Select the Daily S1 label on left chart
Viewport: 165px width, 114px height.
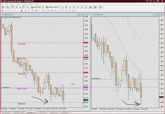(22, 104)
